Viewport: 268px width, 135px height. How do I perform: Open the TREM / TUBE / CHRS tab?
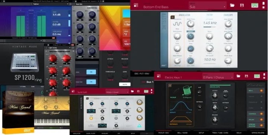pyautogui.click(x=220, y=133)
